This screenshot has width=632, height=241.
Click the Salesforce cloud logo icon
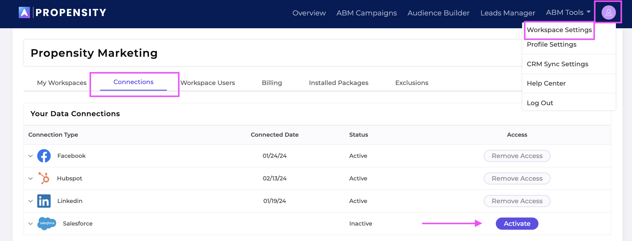pyautogui.click(x=47, y=223)
